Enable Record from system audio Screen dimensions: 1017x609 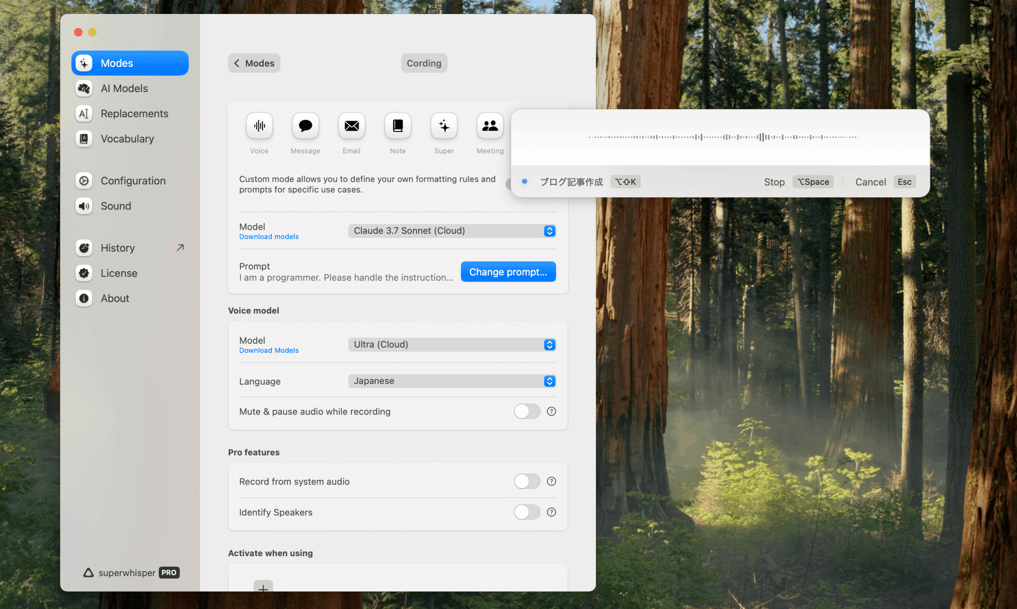(x=526, y=481)
